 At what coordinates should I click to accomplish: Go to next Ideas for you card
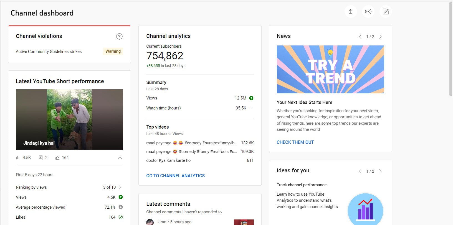(380, 171)
